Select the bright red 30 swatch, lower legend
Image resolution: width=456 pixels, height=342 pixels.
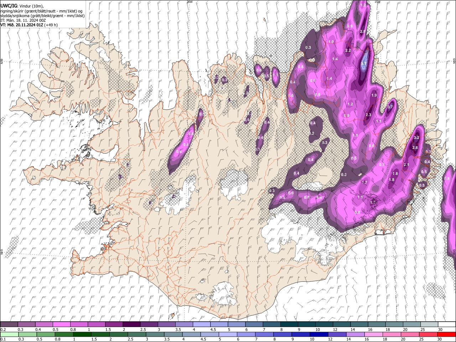coord(446,334)
